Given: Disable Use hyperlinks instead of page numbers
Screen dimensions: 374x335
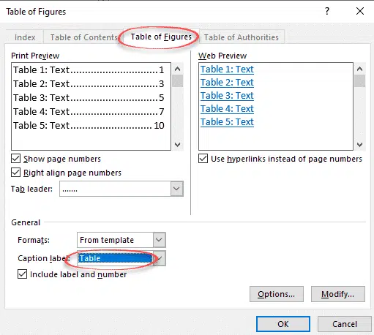Looking at the screenshot, I should pyautogui.click(x=203, y=159).
